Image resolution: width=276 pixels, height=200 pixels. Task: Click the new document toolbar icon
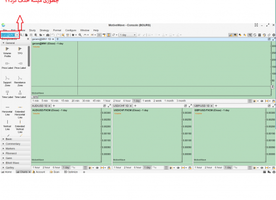26,35
